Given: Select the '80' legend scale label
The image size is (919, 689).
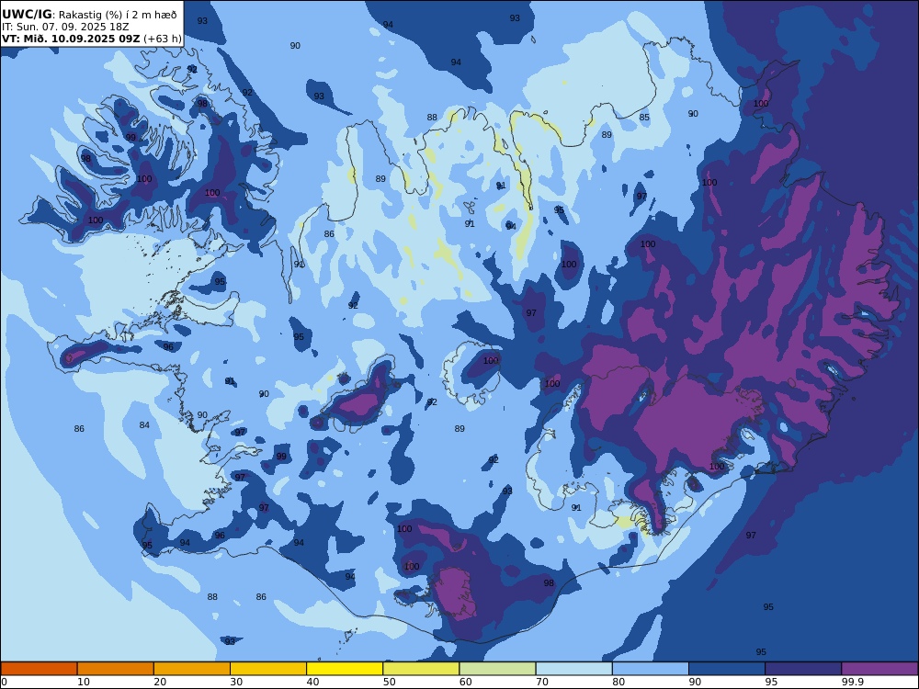Looking at the screenshot, I should [x=618, y=682].
